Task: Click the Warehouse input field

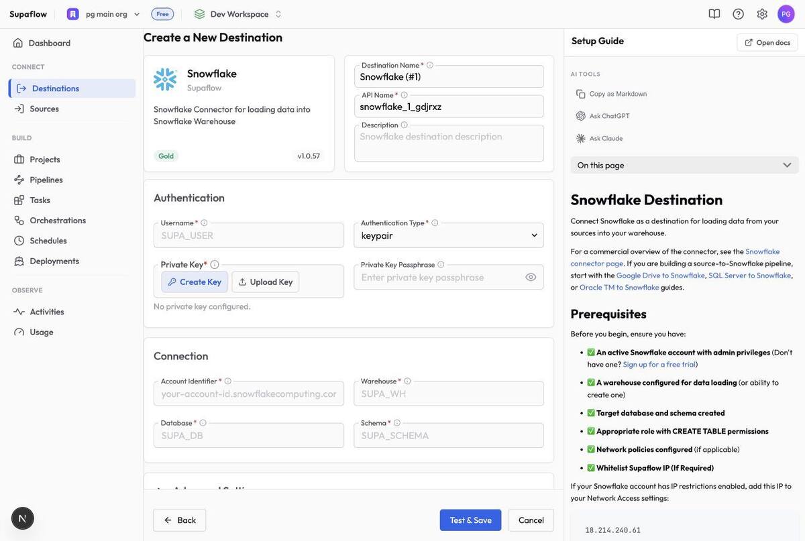Action: 449,394
